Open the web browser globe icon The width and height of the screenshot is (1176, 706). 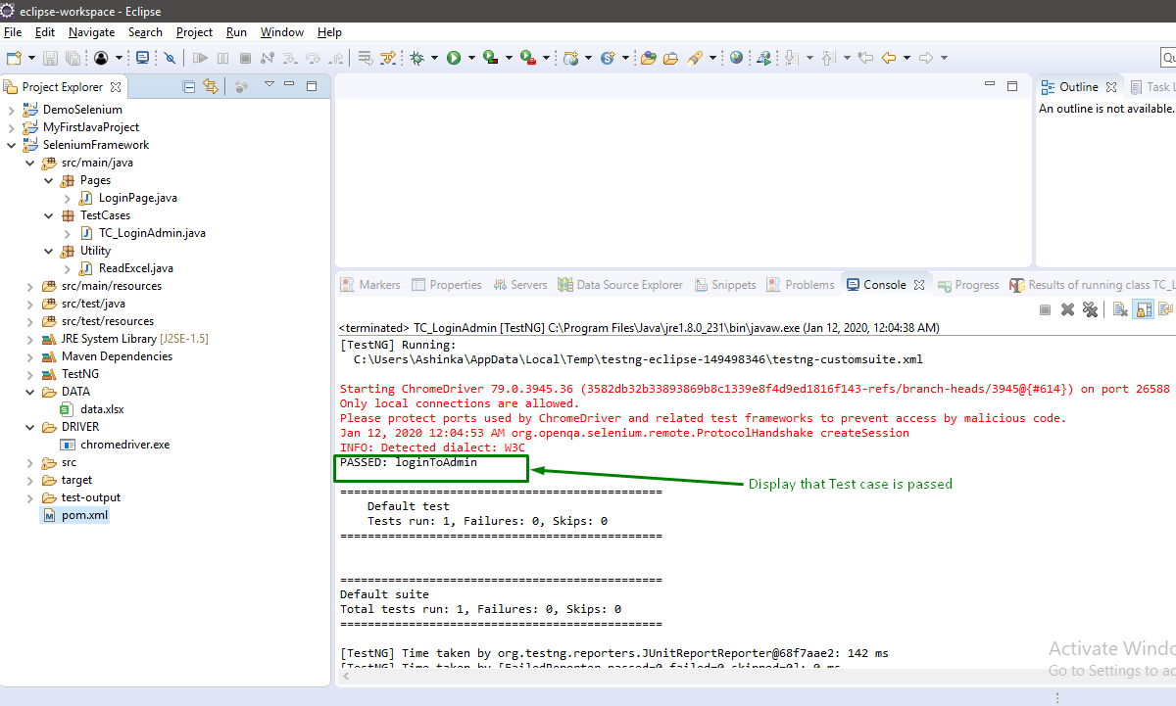[x=736, y=58]
